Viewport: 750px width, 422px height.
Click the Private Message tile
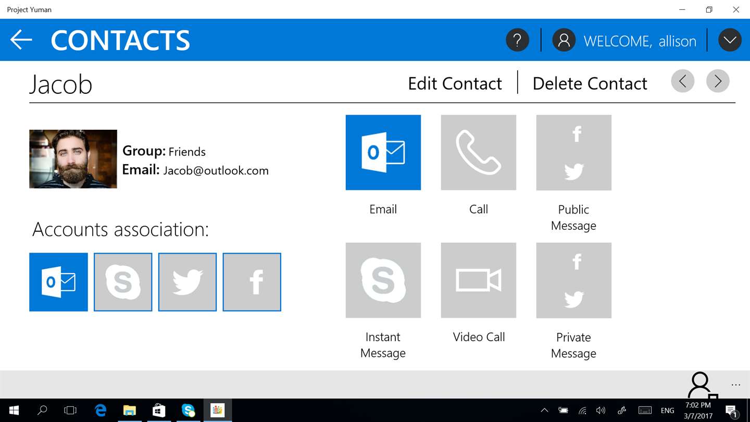[574, 280]
